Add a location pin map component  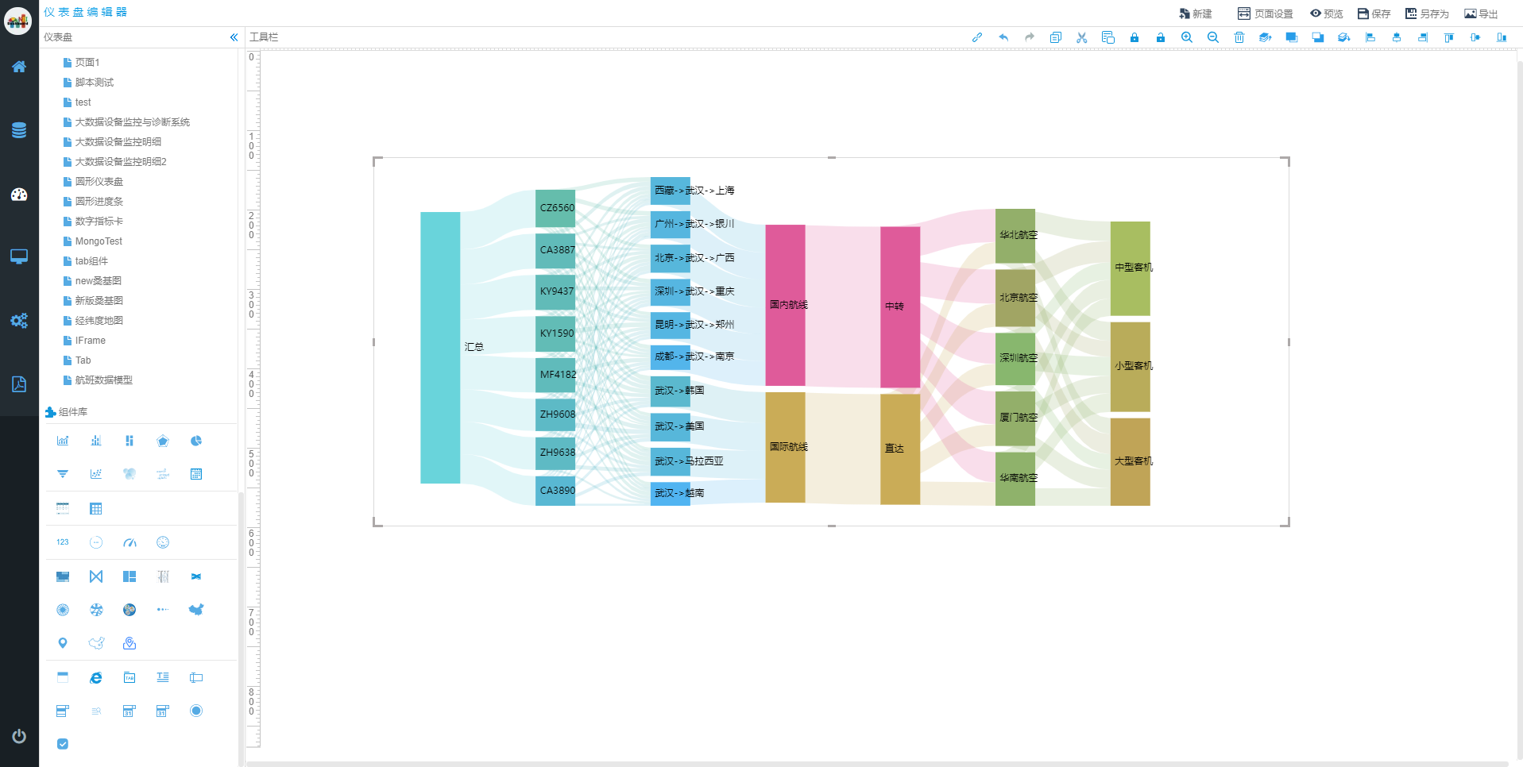coord(63,643)
